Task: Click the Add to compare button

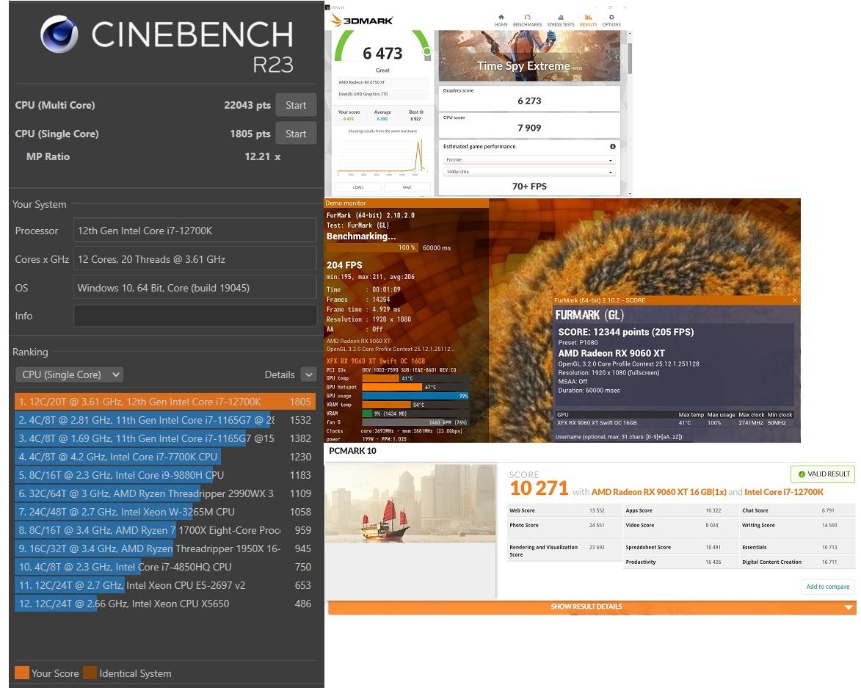Action: click(827, 587)
